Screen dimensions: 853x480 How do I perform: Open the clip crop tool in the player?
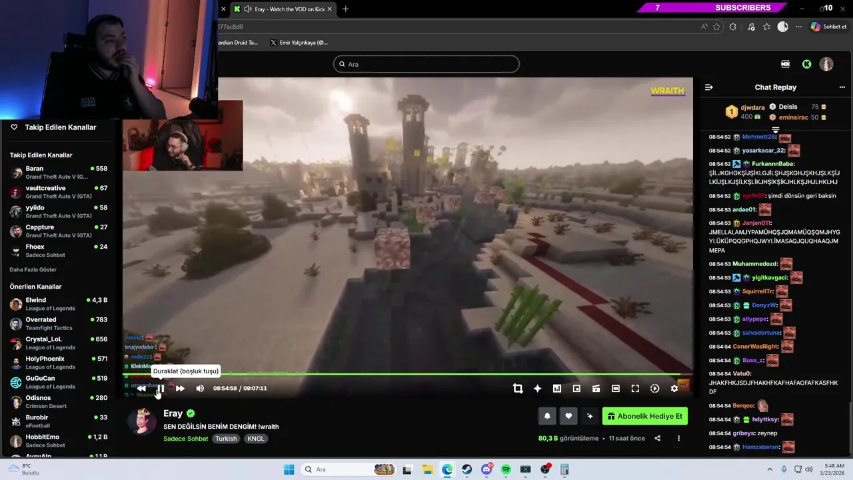pyautogui.click(x=518, y=389)
